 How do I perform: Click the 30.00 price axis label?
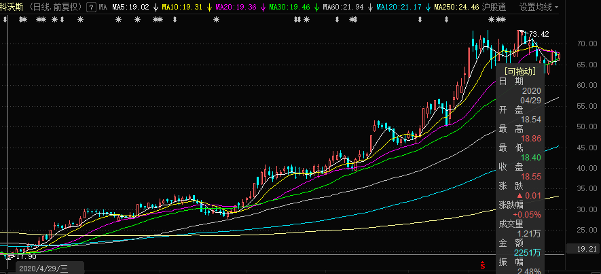click(587, 209)
